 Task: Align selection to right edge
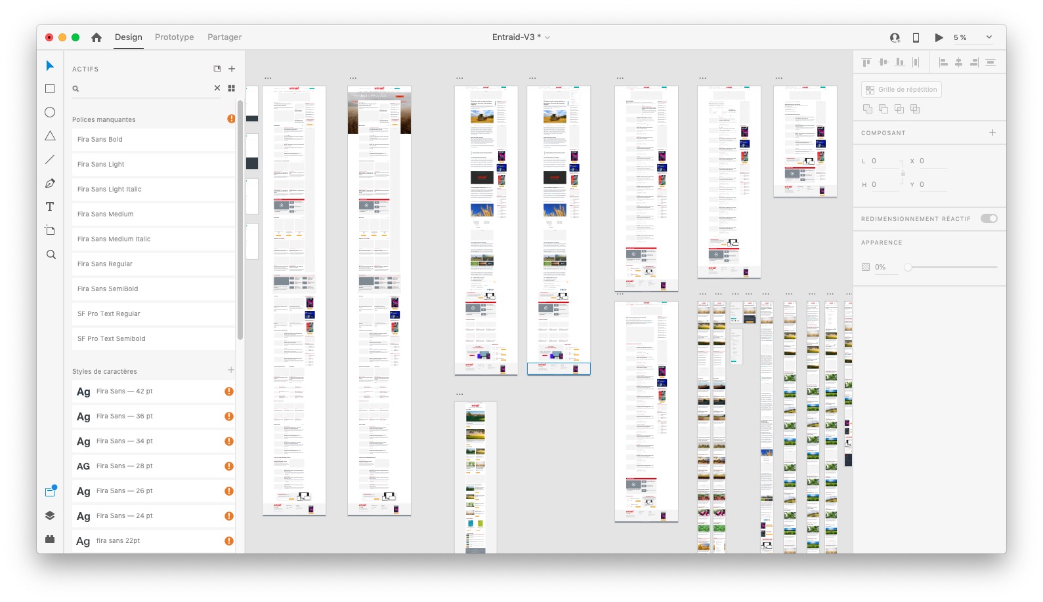click(x=975, y=62)
